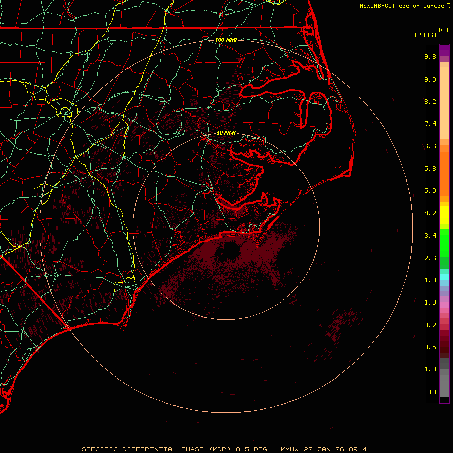Click the 1.8 scale label
Viewport: 453px width, 453px height.
pyautogui.click(x=430, y=280)
